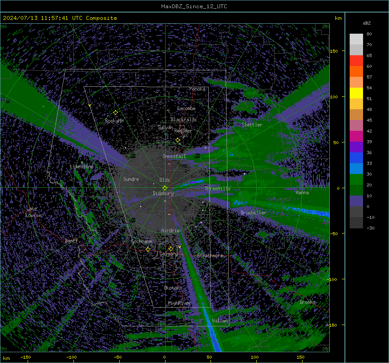Click 100 on the vertical km axis

click(334, 97)
